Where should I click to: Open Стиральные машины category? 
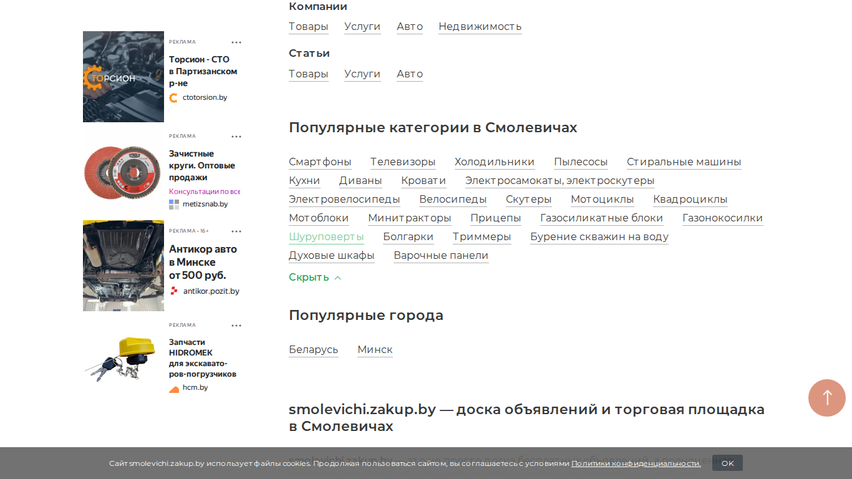point(684,162)
